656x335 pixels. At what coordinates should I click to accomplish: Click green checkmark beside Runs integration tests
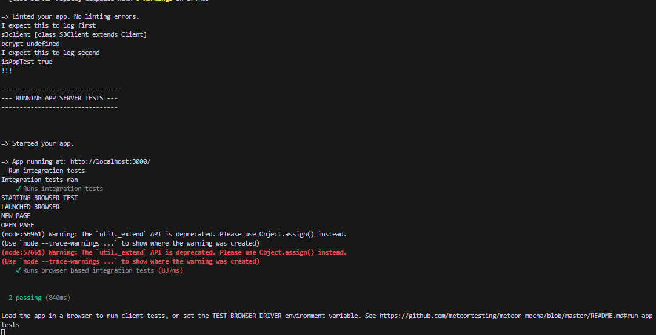coord(18,189)
